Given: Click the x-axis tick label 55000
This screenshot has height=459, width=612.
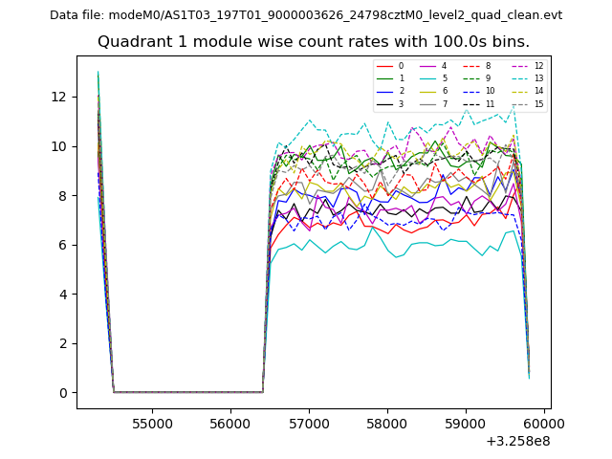Looking at the screenshot, I should click(x=151, y=423).
